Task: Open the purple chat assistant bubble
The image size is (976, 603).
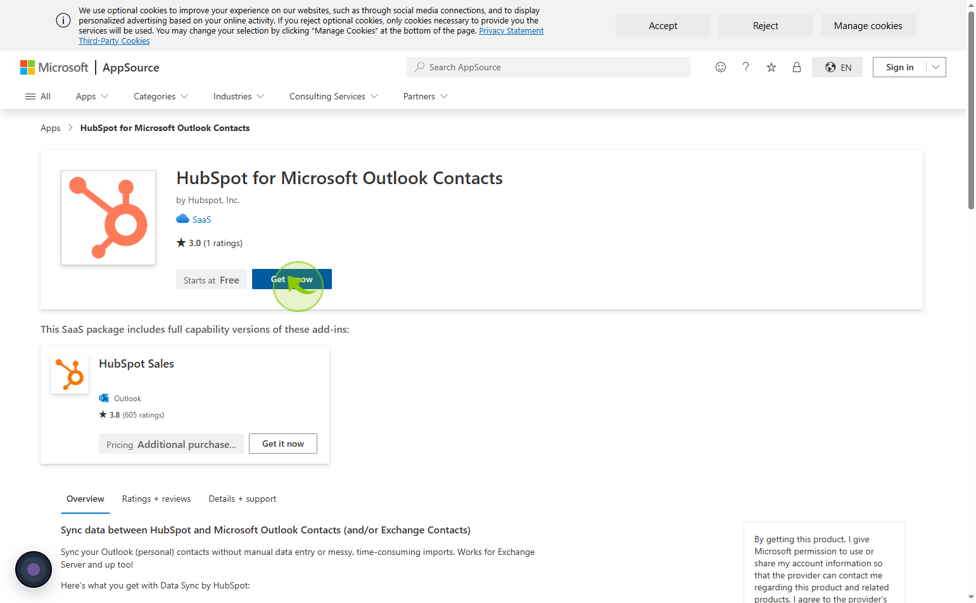Action: tap(34, 569)
